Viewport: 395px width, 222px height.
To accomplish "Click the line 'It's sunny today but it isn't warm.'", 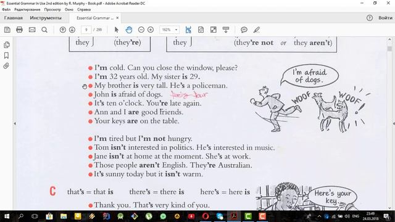I will click(148, 174).
